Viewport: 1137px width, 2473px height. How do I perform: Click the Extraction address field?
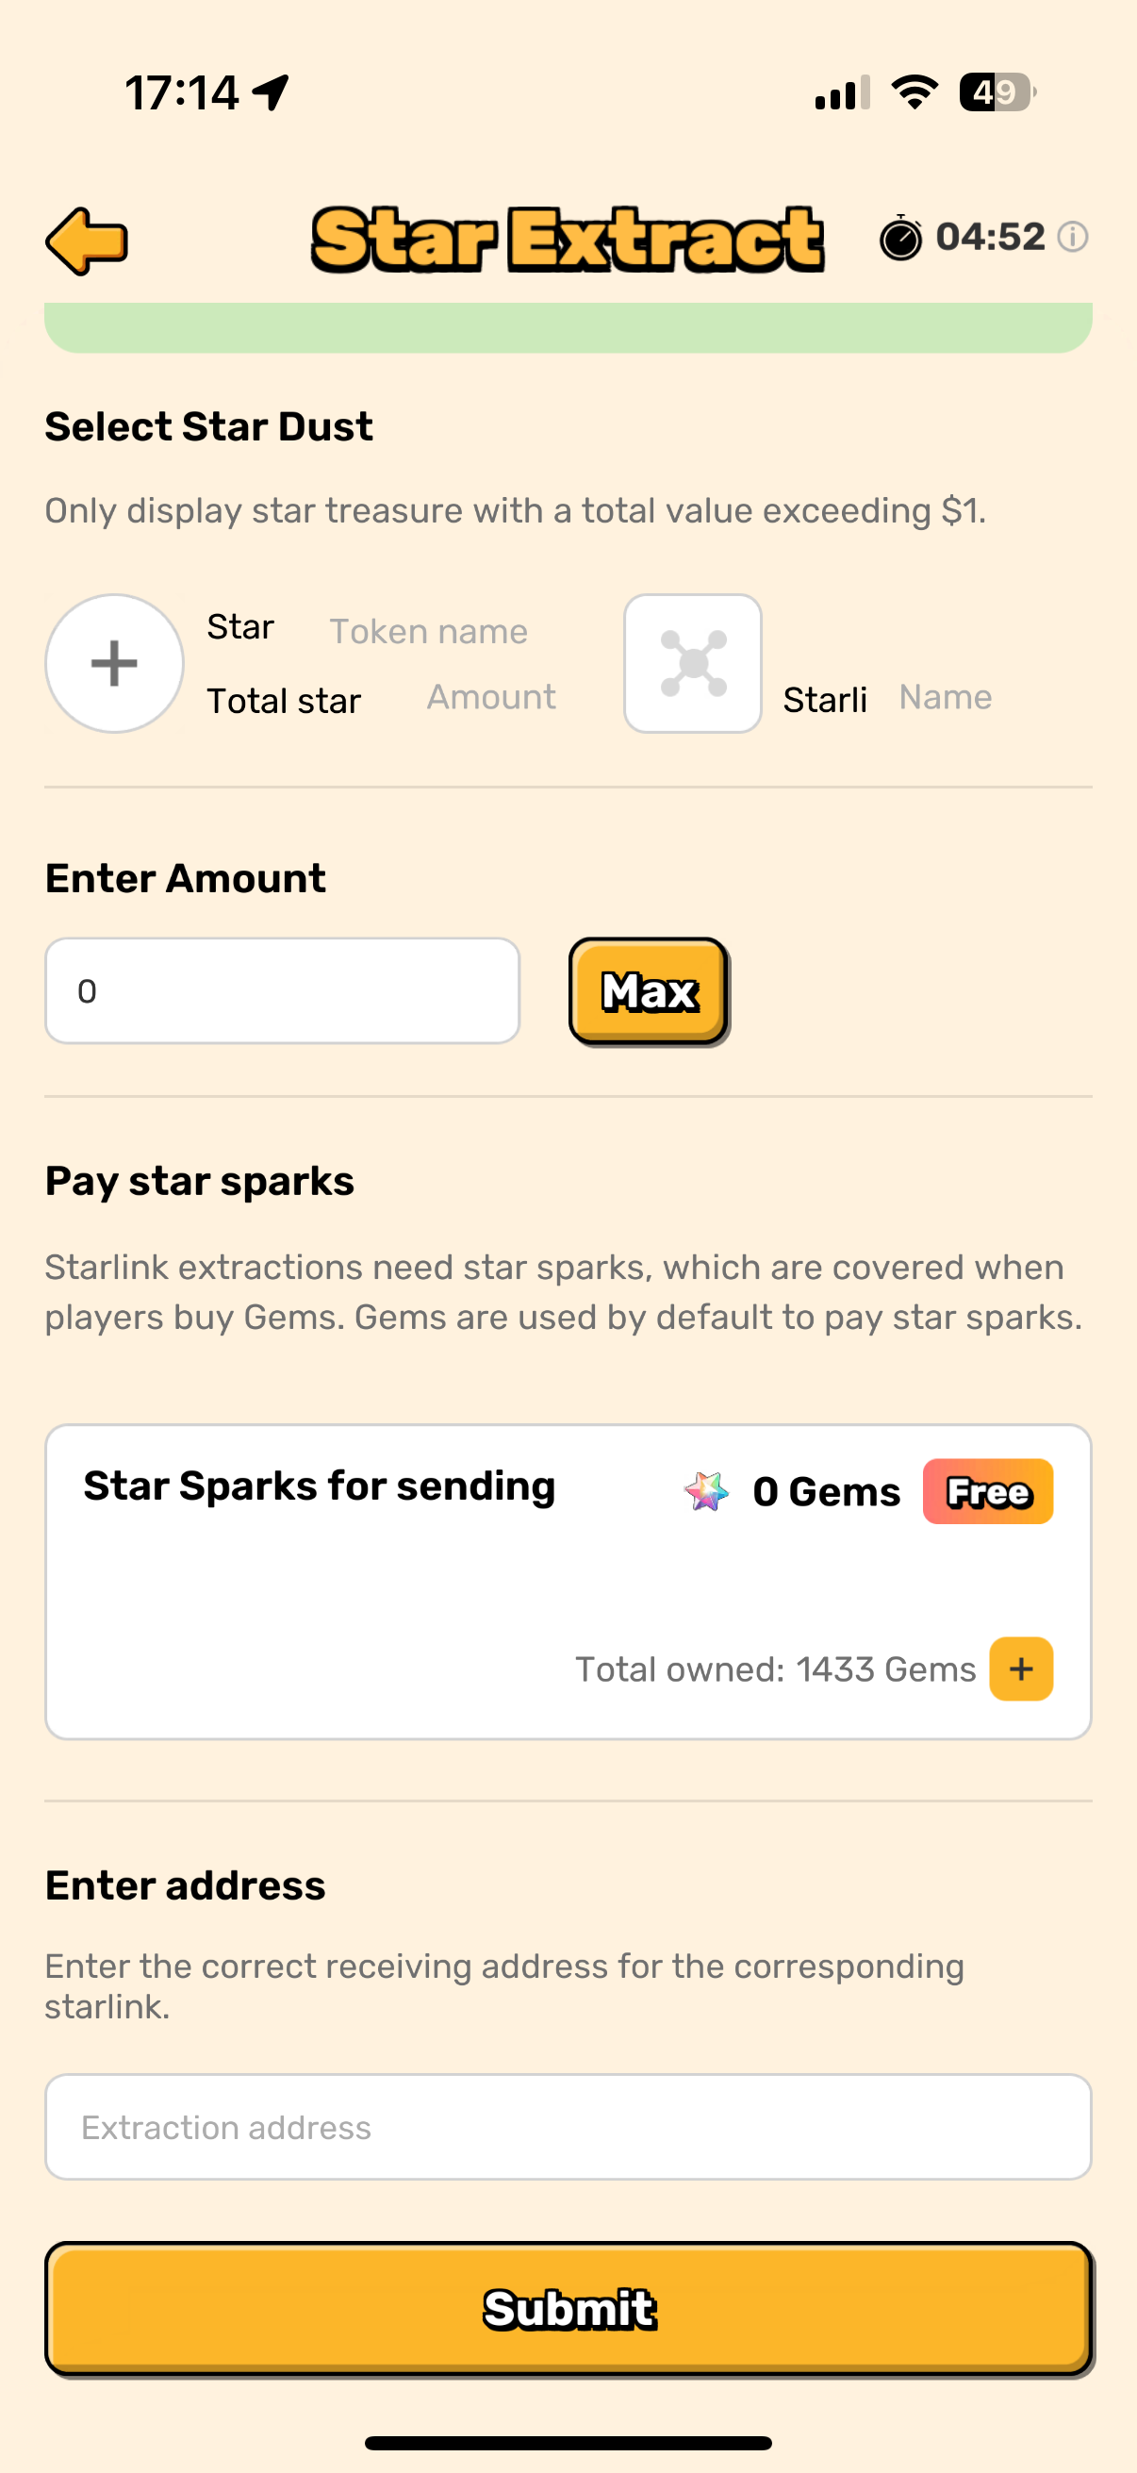click(x=568, y=2127)
